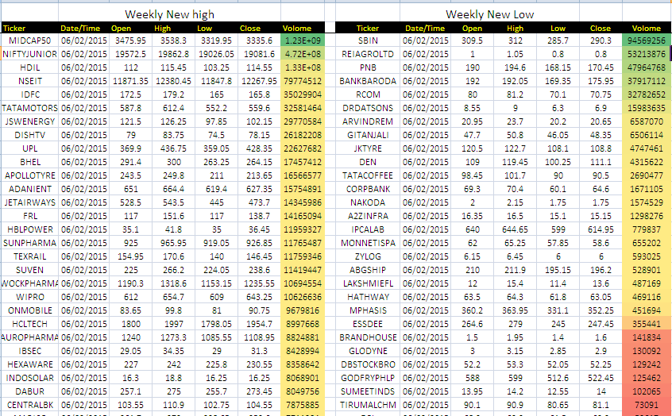Click the WIPRO ticker cell
Viewport: 672px width, 416px height.
click(29, 297)
